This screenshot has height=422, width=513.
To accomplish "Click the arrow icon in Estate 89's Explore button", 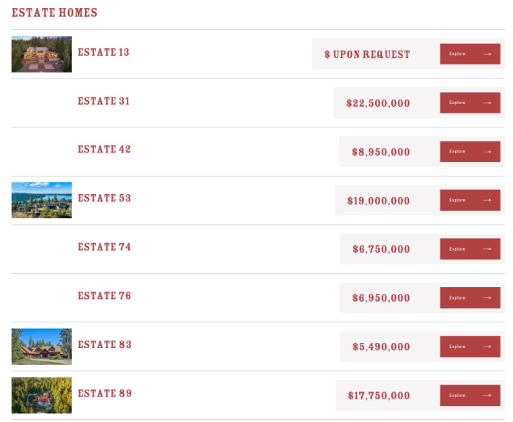I will 487,395.
